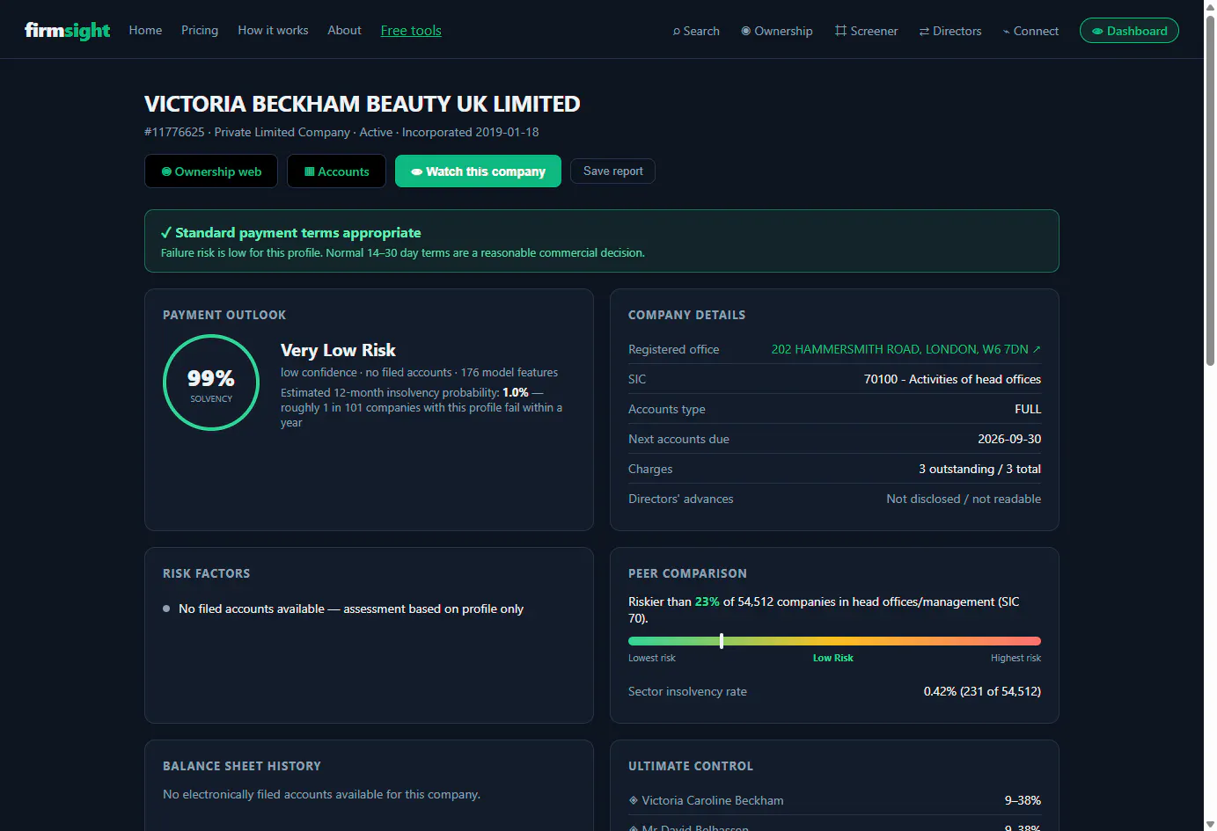Click the 99% solvency ring
The width and height of the screenshot is (1217, 831).
(211, 383)
